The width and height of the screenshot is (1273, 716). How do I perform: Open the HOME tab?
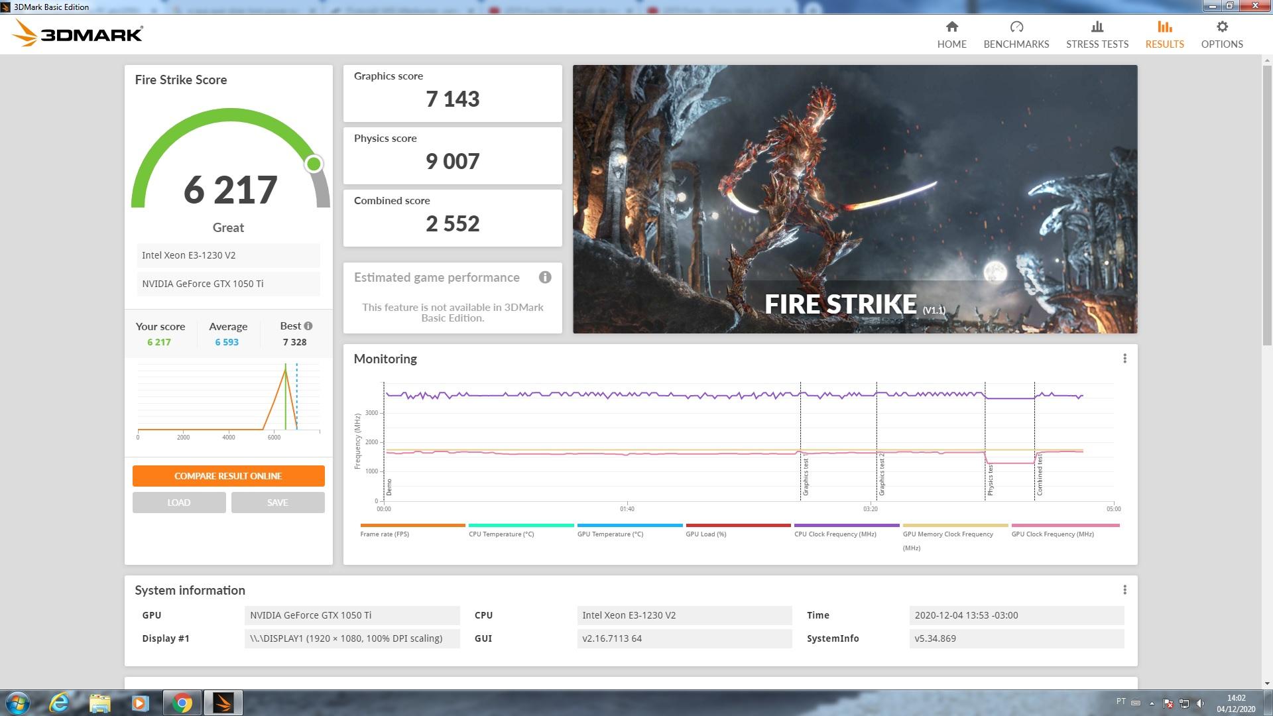tap(951, 35)
